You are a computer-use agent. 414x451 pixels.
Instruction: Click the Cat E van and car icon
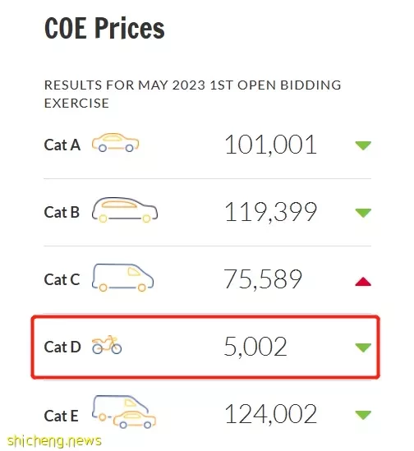click(x=124, y=412)
